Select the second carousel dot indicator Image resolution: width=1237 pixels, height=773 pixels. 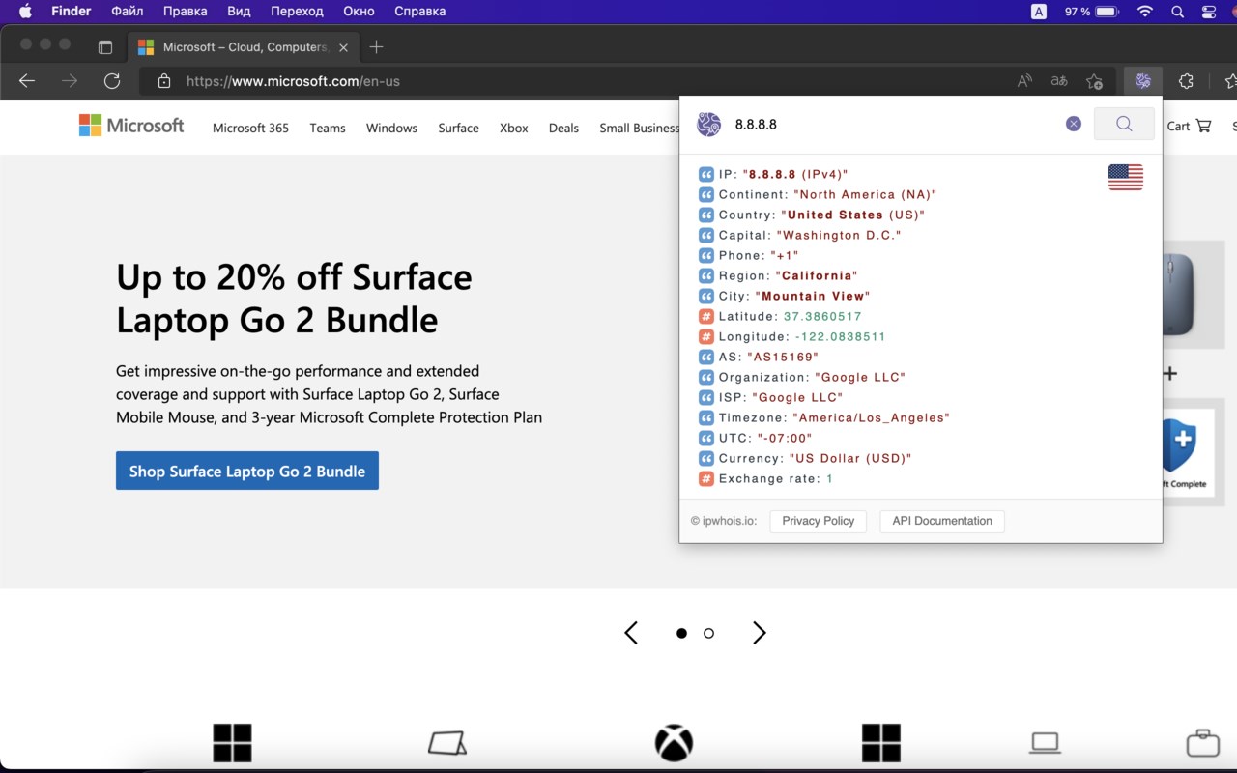(x=708, y=633)
